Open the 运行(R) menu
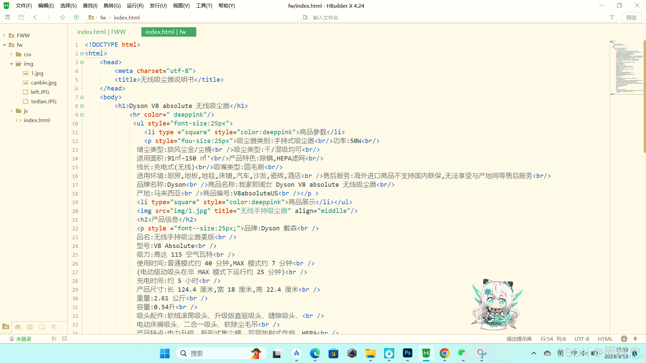 (x=135, y=6)
